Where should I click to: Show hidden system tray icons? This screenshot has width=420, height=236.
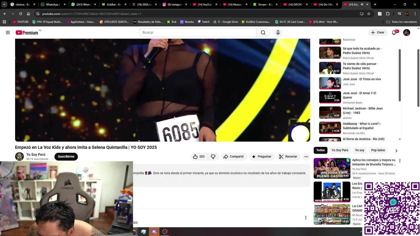tap(361, 232)
